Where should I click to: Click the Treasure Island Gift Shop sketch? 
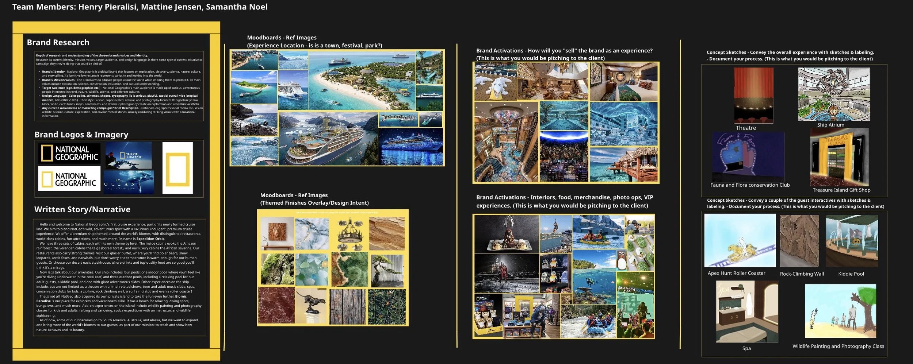[839, 157]
